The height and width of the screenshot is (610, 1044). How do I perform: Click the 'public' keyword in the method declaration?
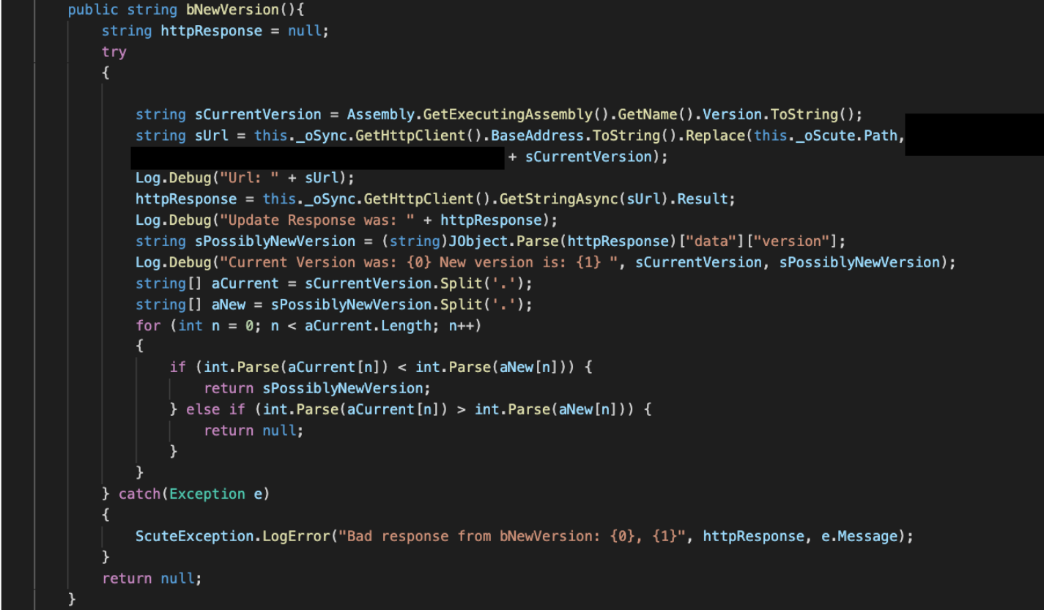point(93,10)
